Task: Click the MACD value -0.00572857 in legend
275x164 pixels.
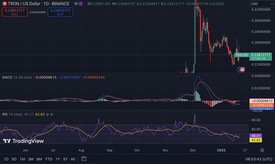Action: click(x=69, y=77)
